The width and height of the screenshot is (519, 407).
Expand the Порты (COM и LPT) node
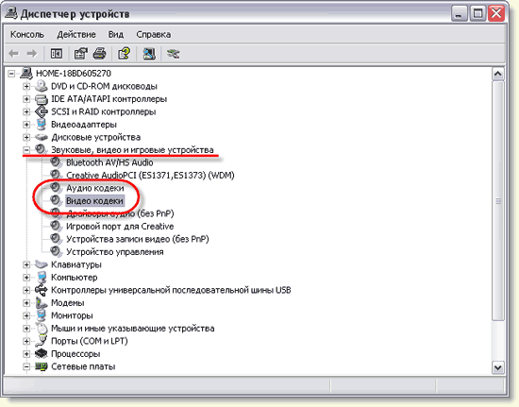(x=26, y=341)
